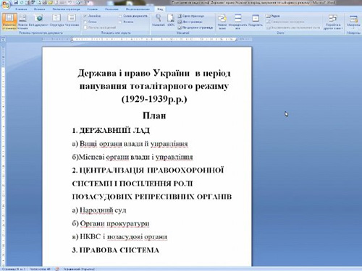Image resolution: width=362 pixels, height=271 pixels.
Task: Click Упорядочить все windows button
Action: [237, 22]
